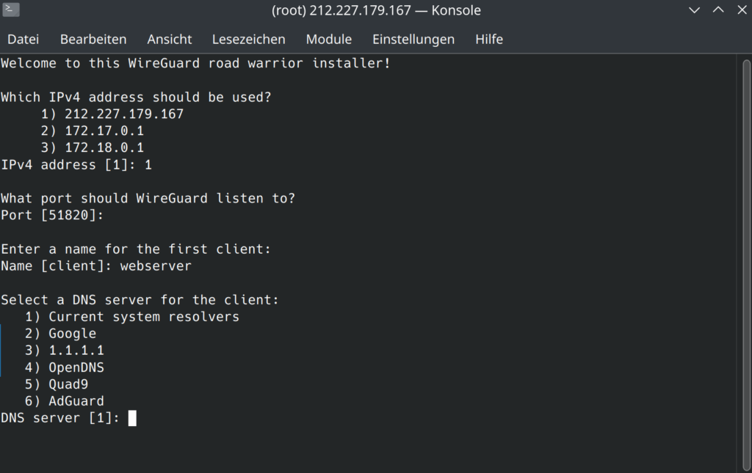Image resolution: width=752 pixels, height=473 pixels.
Task: Open the Lesezeichen menu
Action: tap(248, 40)
